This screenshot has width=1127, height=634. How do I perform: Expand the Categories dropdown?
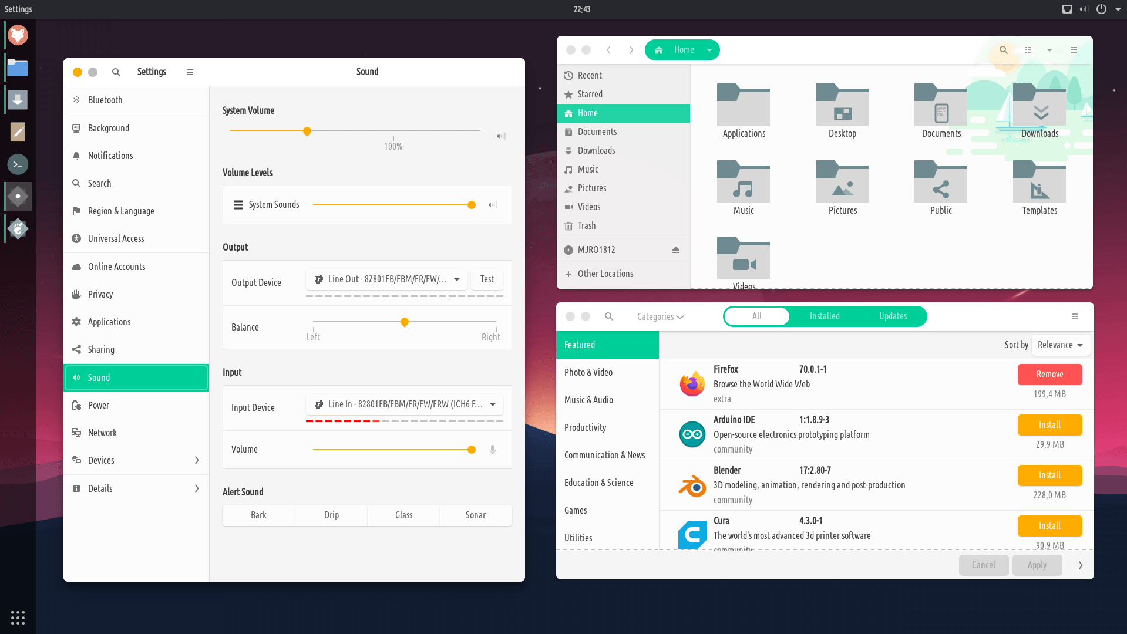click(x=660, y=316)
